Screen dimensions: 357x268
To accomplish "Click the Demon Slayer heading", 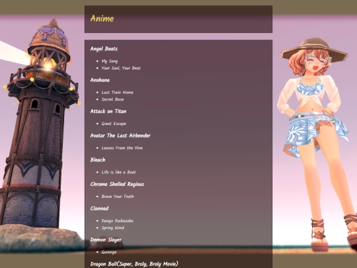I will 106,240.
